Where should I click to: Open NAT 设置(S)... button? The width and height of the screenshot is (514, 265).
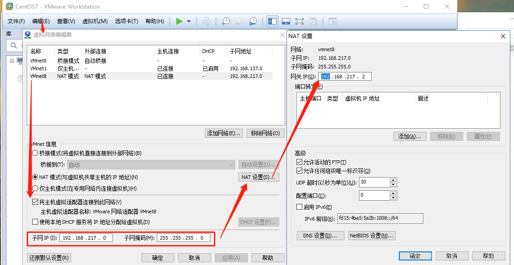tap(259, 177)
